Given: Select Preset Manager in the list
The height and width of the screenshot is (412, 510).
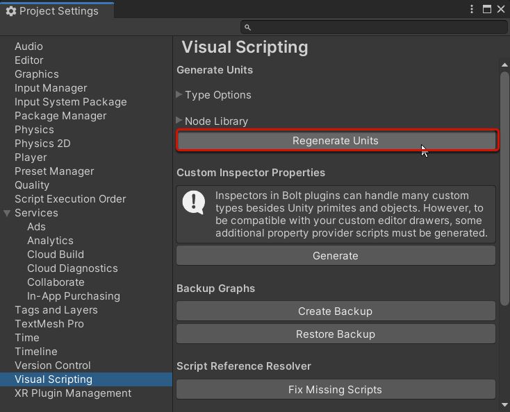Looking at the screenshot, I should coord(54,171).
